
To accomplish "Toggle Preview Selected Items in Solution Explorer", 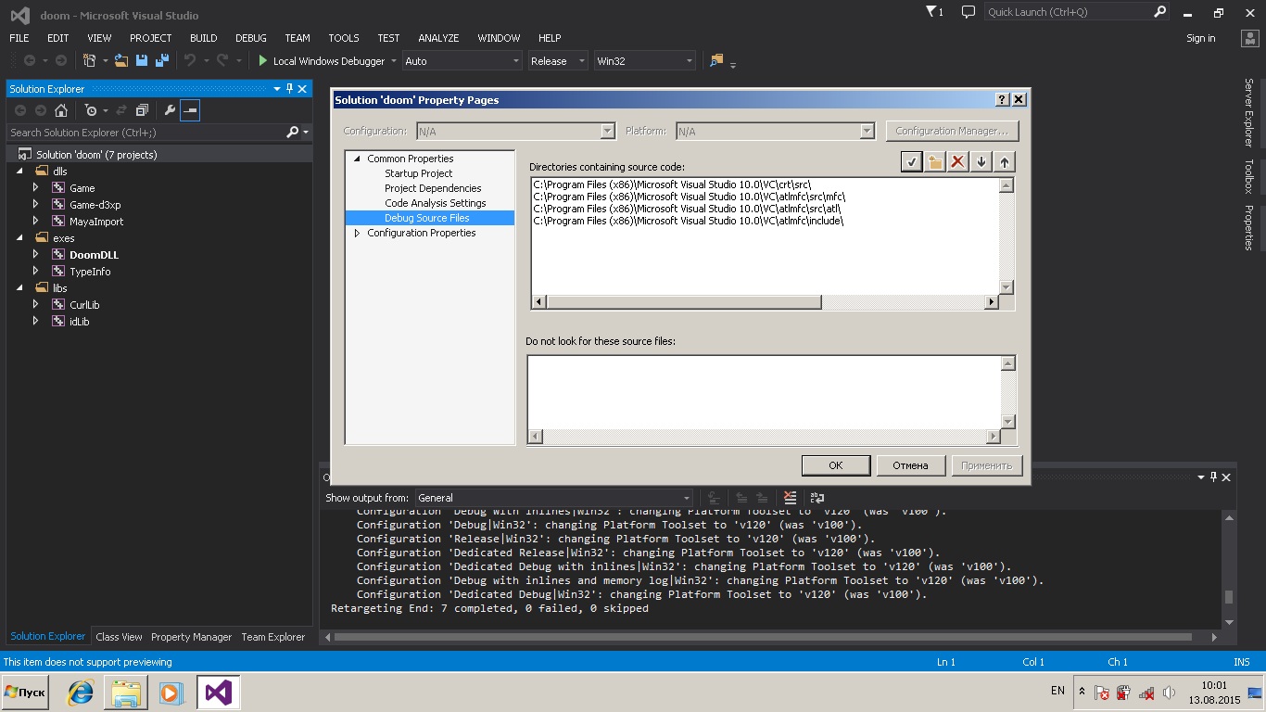I will click(x=190, y=110).
